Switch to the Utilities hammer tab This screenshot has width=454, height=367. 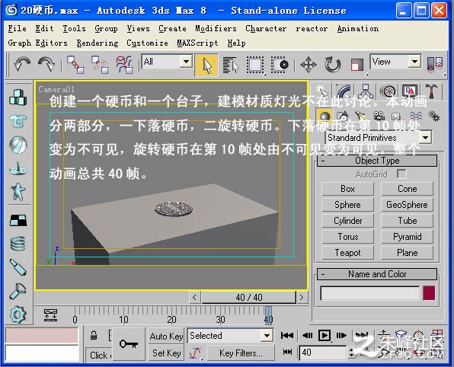point(432,91)
